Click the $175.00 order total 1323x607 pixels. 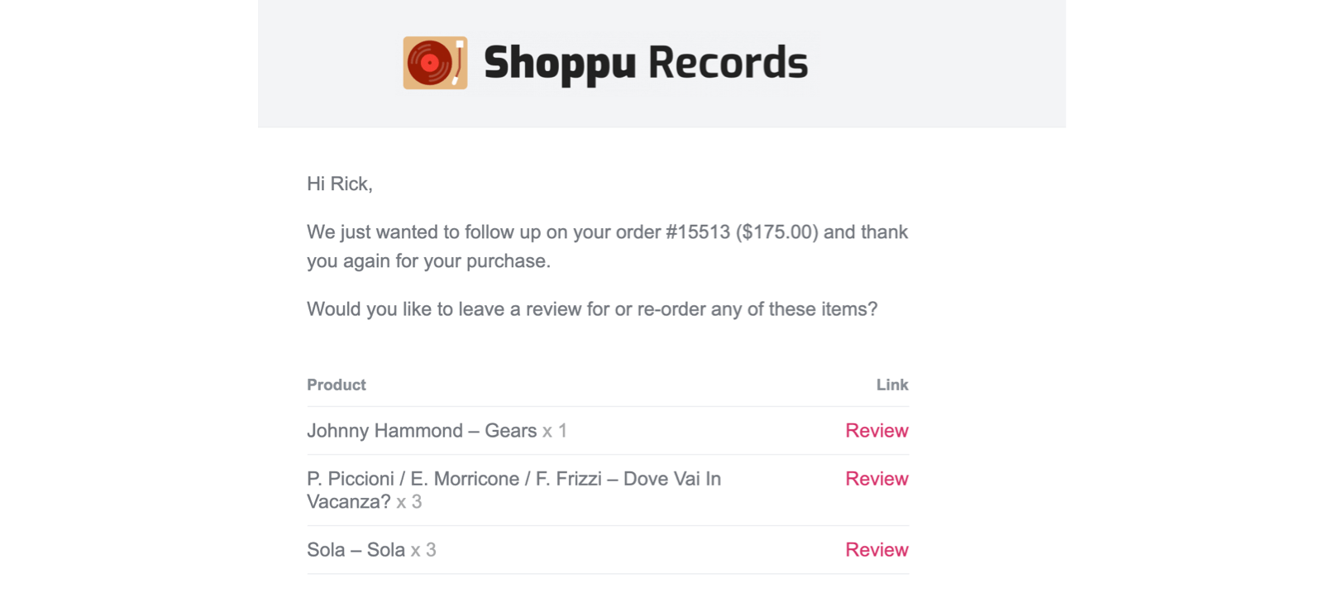777,232
